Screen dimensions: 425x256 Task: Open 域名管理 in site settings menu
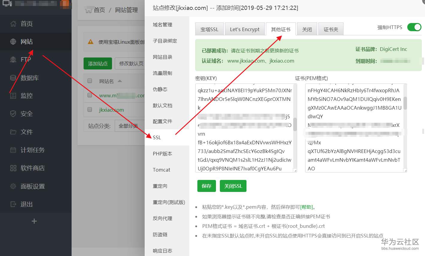(x=163, y=25)
